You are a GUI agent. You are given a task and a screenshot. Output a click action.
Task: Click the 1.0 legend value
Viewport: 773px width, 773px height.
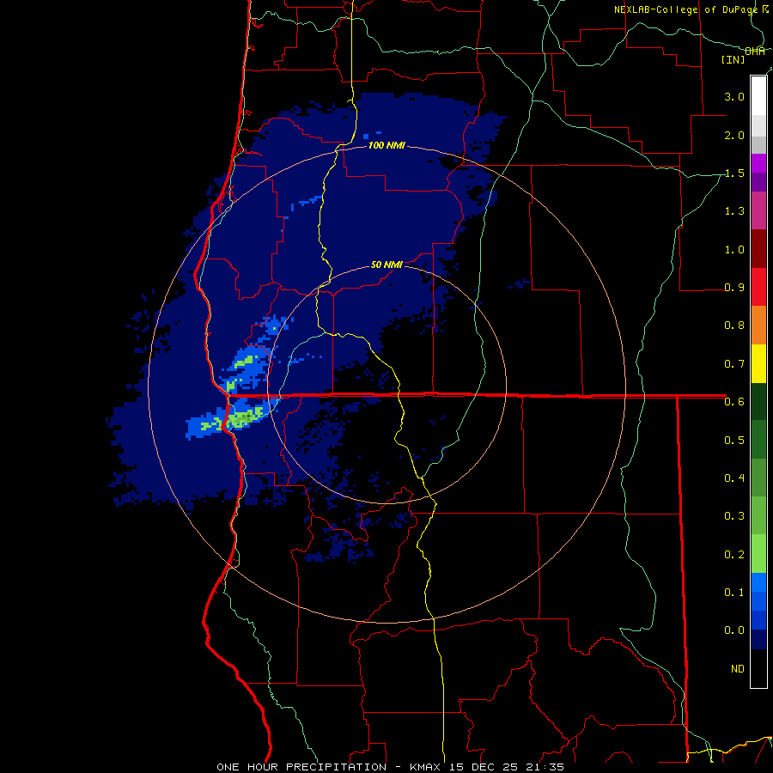click(x=734, y=249)
